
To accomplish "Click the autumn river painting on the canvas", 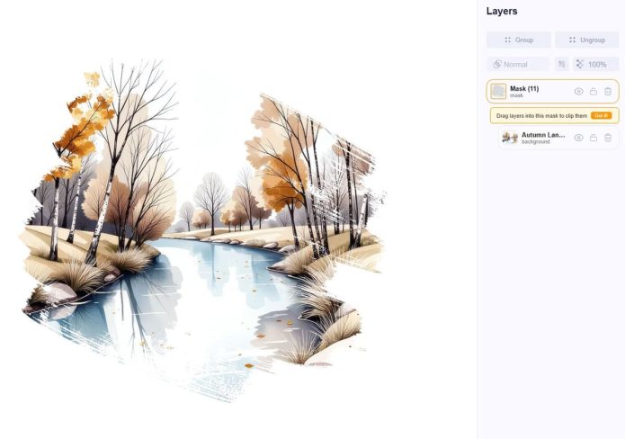I will 201,230.
